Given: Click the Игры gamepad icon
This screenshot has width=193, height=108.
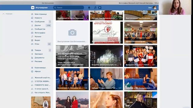Looking at the screenshot, I should 32,44.
